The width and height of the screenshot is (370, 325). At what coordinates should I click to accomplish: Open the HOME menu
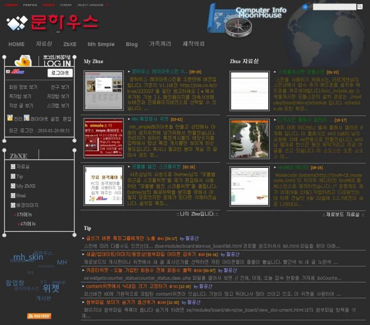[x=16, y=44]
